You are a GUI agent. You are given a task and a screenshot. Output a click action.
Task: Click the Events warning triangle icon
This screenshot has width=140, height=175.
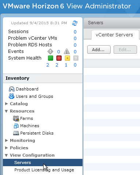pos(67,51)
